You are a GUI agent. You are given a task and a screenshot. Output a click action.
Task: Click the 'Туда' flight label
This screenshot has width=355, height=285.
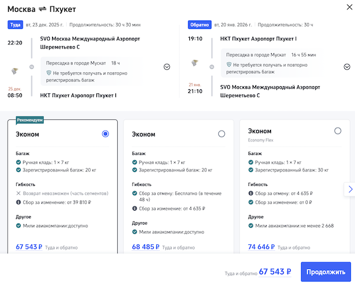(x=15, y=25)
